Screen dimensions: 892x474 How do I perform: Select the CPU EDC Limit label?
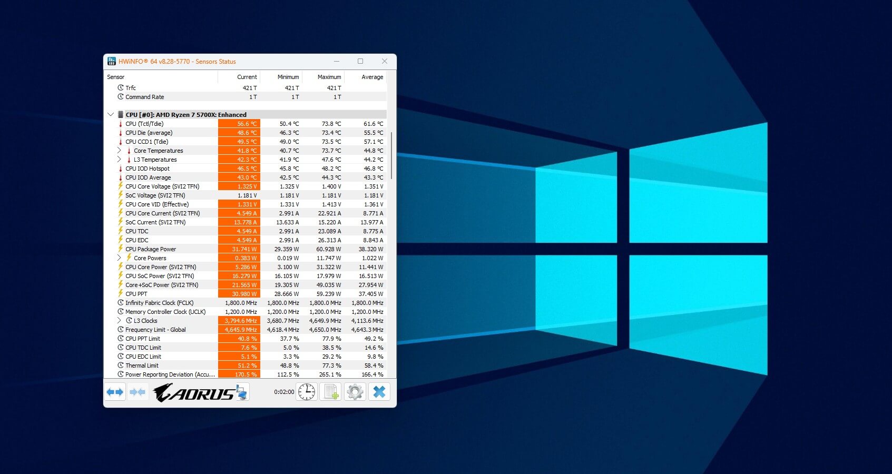click(143, 357)
